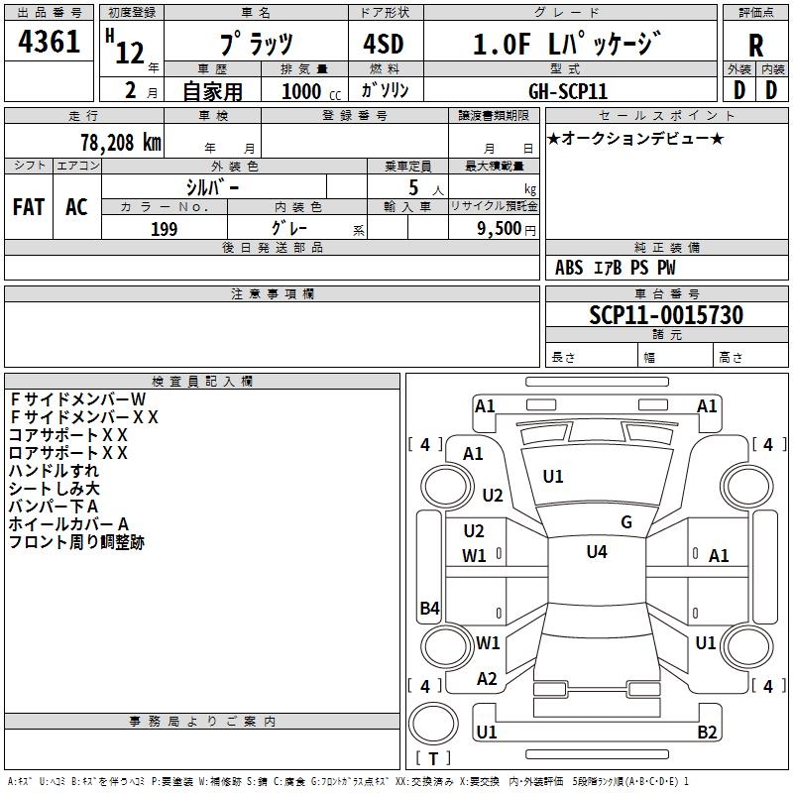Select the R evaluation score
793x793 pixels.
pos(755,46)
